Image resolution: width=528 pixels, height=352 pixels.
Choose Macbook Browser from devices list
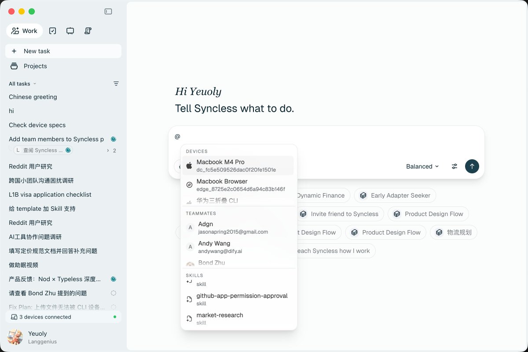click(x=238, y=185)
